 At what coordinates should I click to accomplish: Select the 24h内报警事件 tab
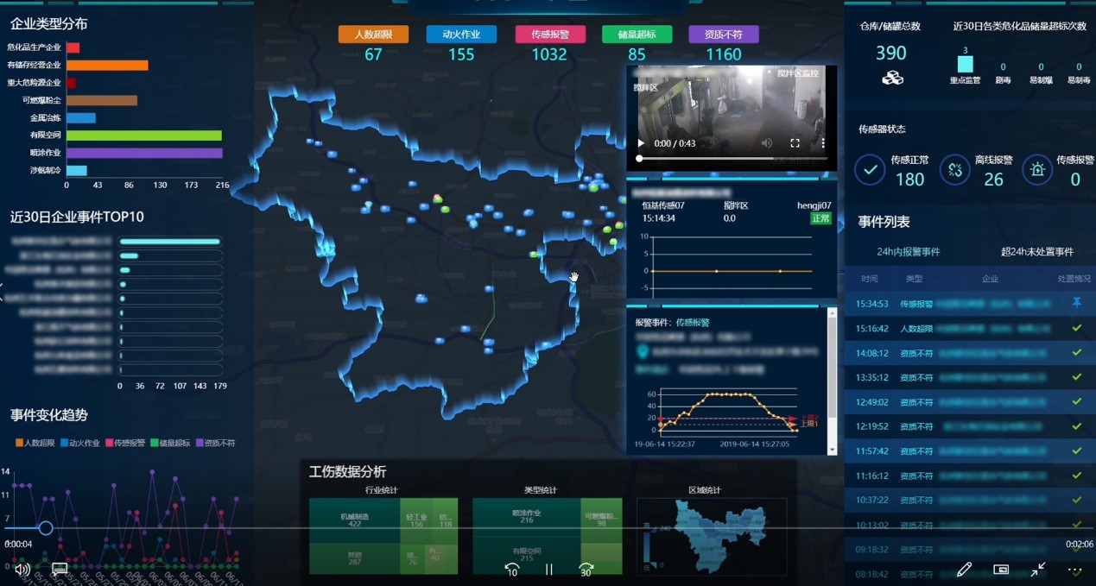908,252
